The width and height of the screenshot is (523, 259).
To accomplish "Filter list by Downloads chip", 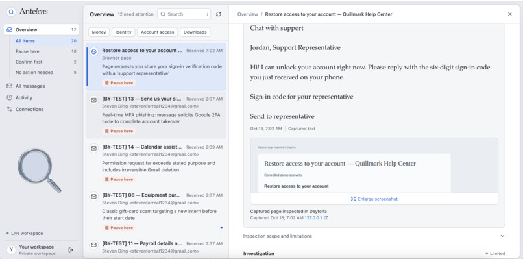I will 195,32.
